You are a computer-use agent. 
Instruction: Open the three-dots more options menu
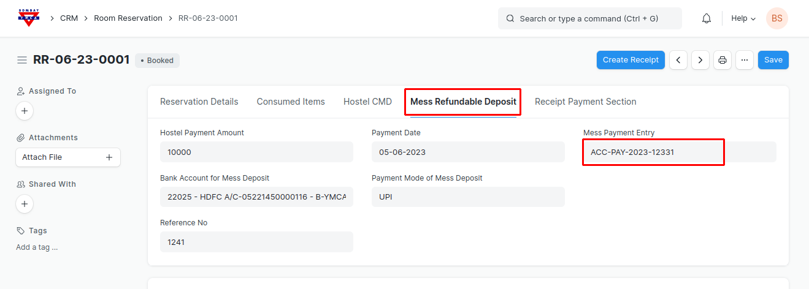(745, 60)
